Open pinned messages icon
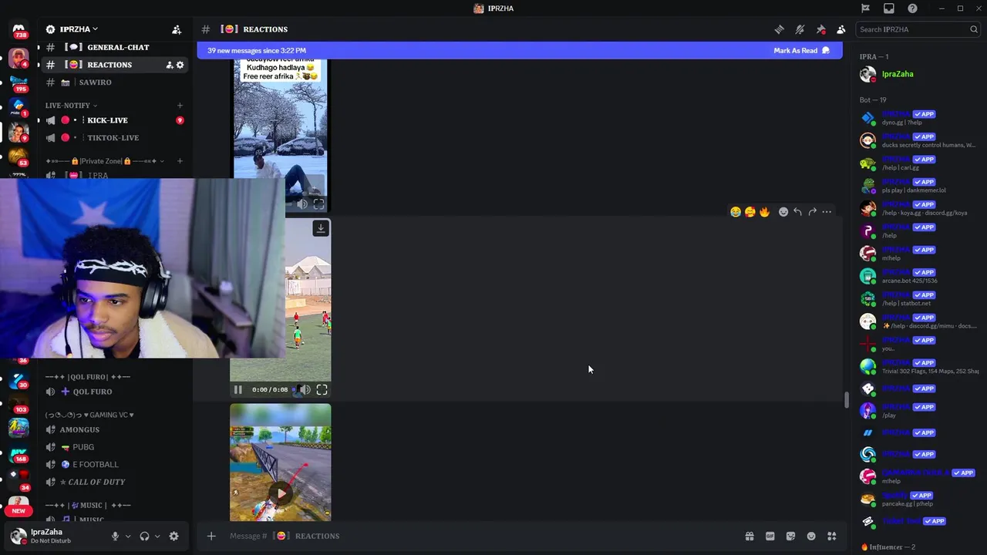 click(x=820, y=29)
